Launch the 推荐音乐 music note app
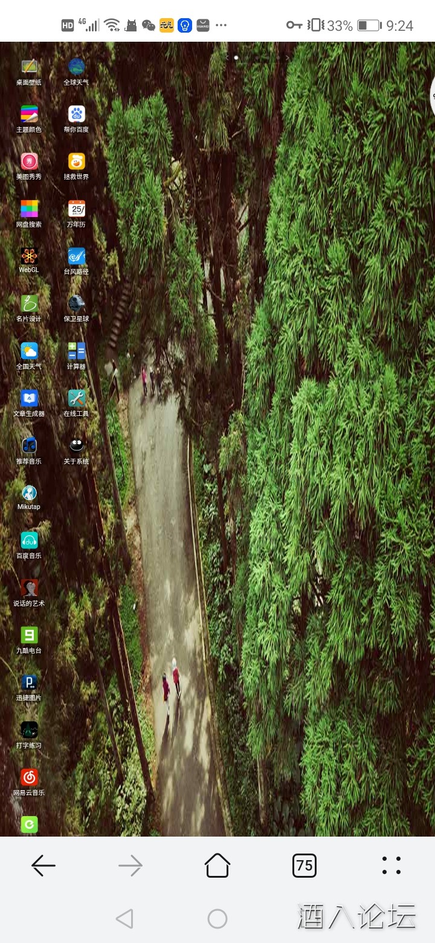The width and height of the screenshot is (435, 943). (29, 446)
